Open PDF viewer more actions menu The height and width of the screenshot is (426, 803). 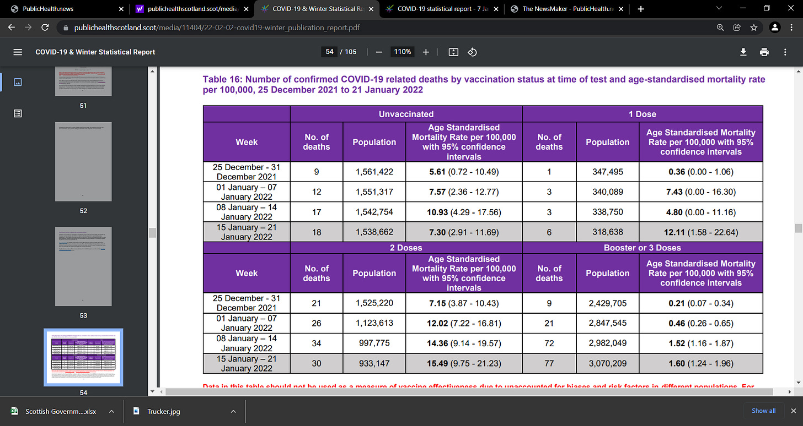point(785,52)
